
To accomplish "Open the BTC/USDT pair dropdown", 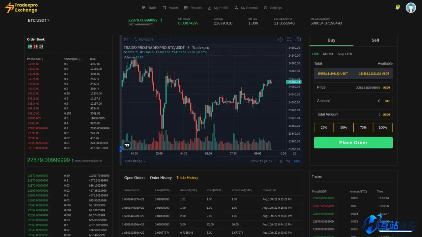I will (x=39, y=20).
